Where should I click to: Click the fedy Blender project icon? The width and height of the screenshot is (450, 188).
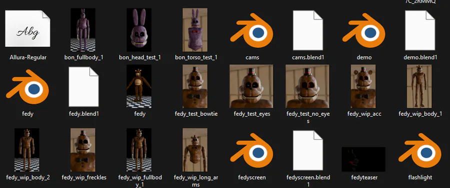[x=27, y=87]
